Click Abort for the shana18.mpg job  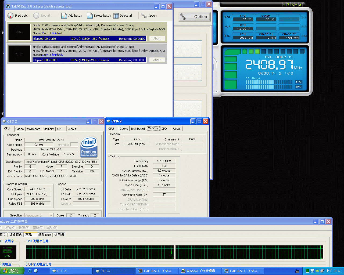tap(157, 38)
